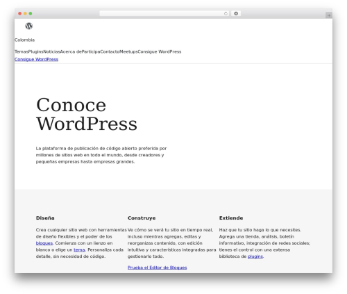347x294 pixels.
Task: Focus the browser address bar
Action: (x=164, y=14)
